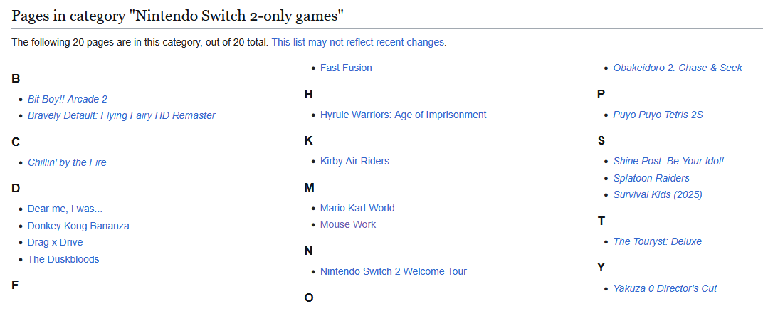Open The Touryst: Deluxe page
Screen dimensions: 763x309
click(658, 242)
